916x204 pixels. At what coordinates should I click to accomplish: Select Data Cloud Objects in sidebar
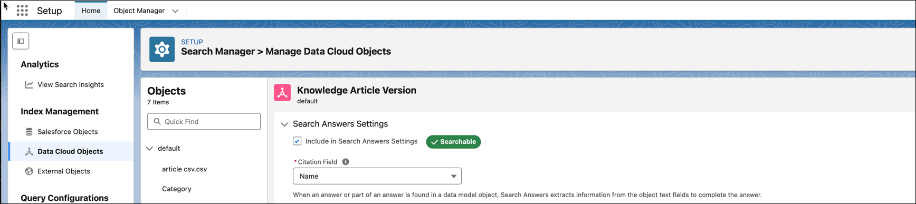click(70, 151)
